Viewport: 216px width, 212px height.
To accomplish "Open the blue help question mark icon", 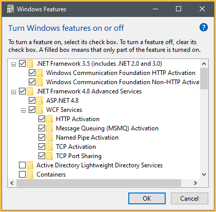I will tap(204, 27).
